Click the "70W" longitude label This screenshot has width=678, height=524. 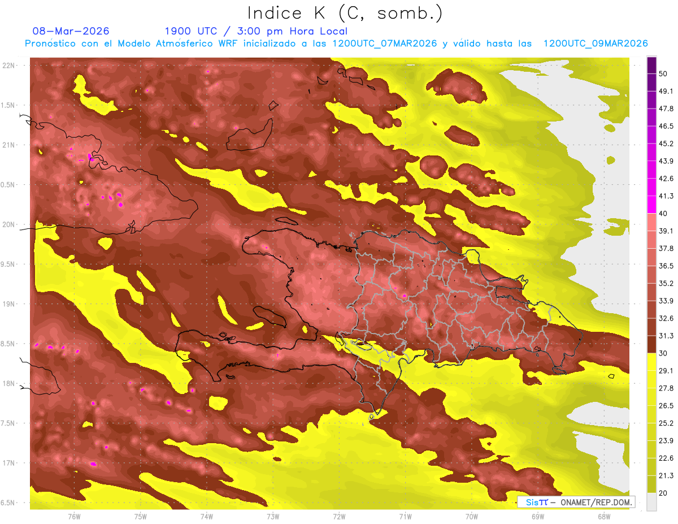click(471, 516)
